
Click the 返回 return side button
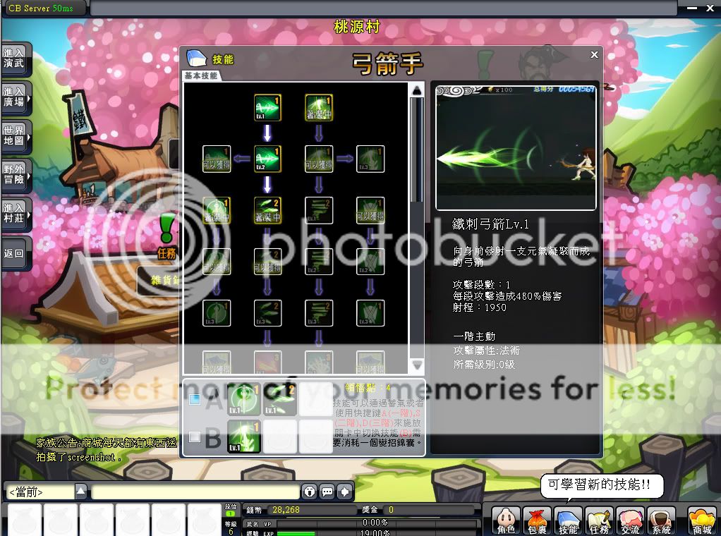[14, 253]
